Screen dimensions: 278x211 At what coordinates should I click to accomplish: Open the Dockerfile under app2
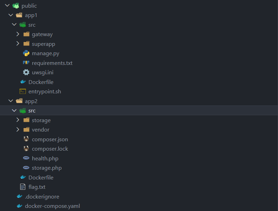pyautogui.click(x=41, y=177)
